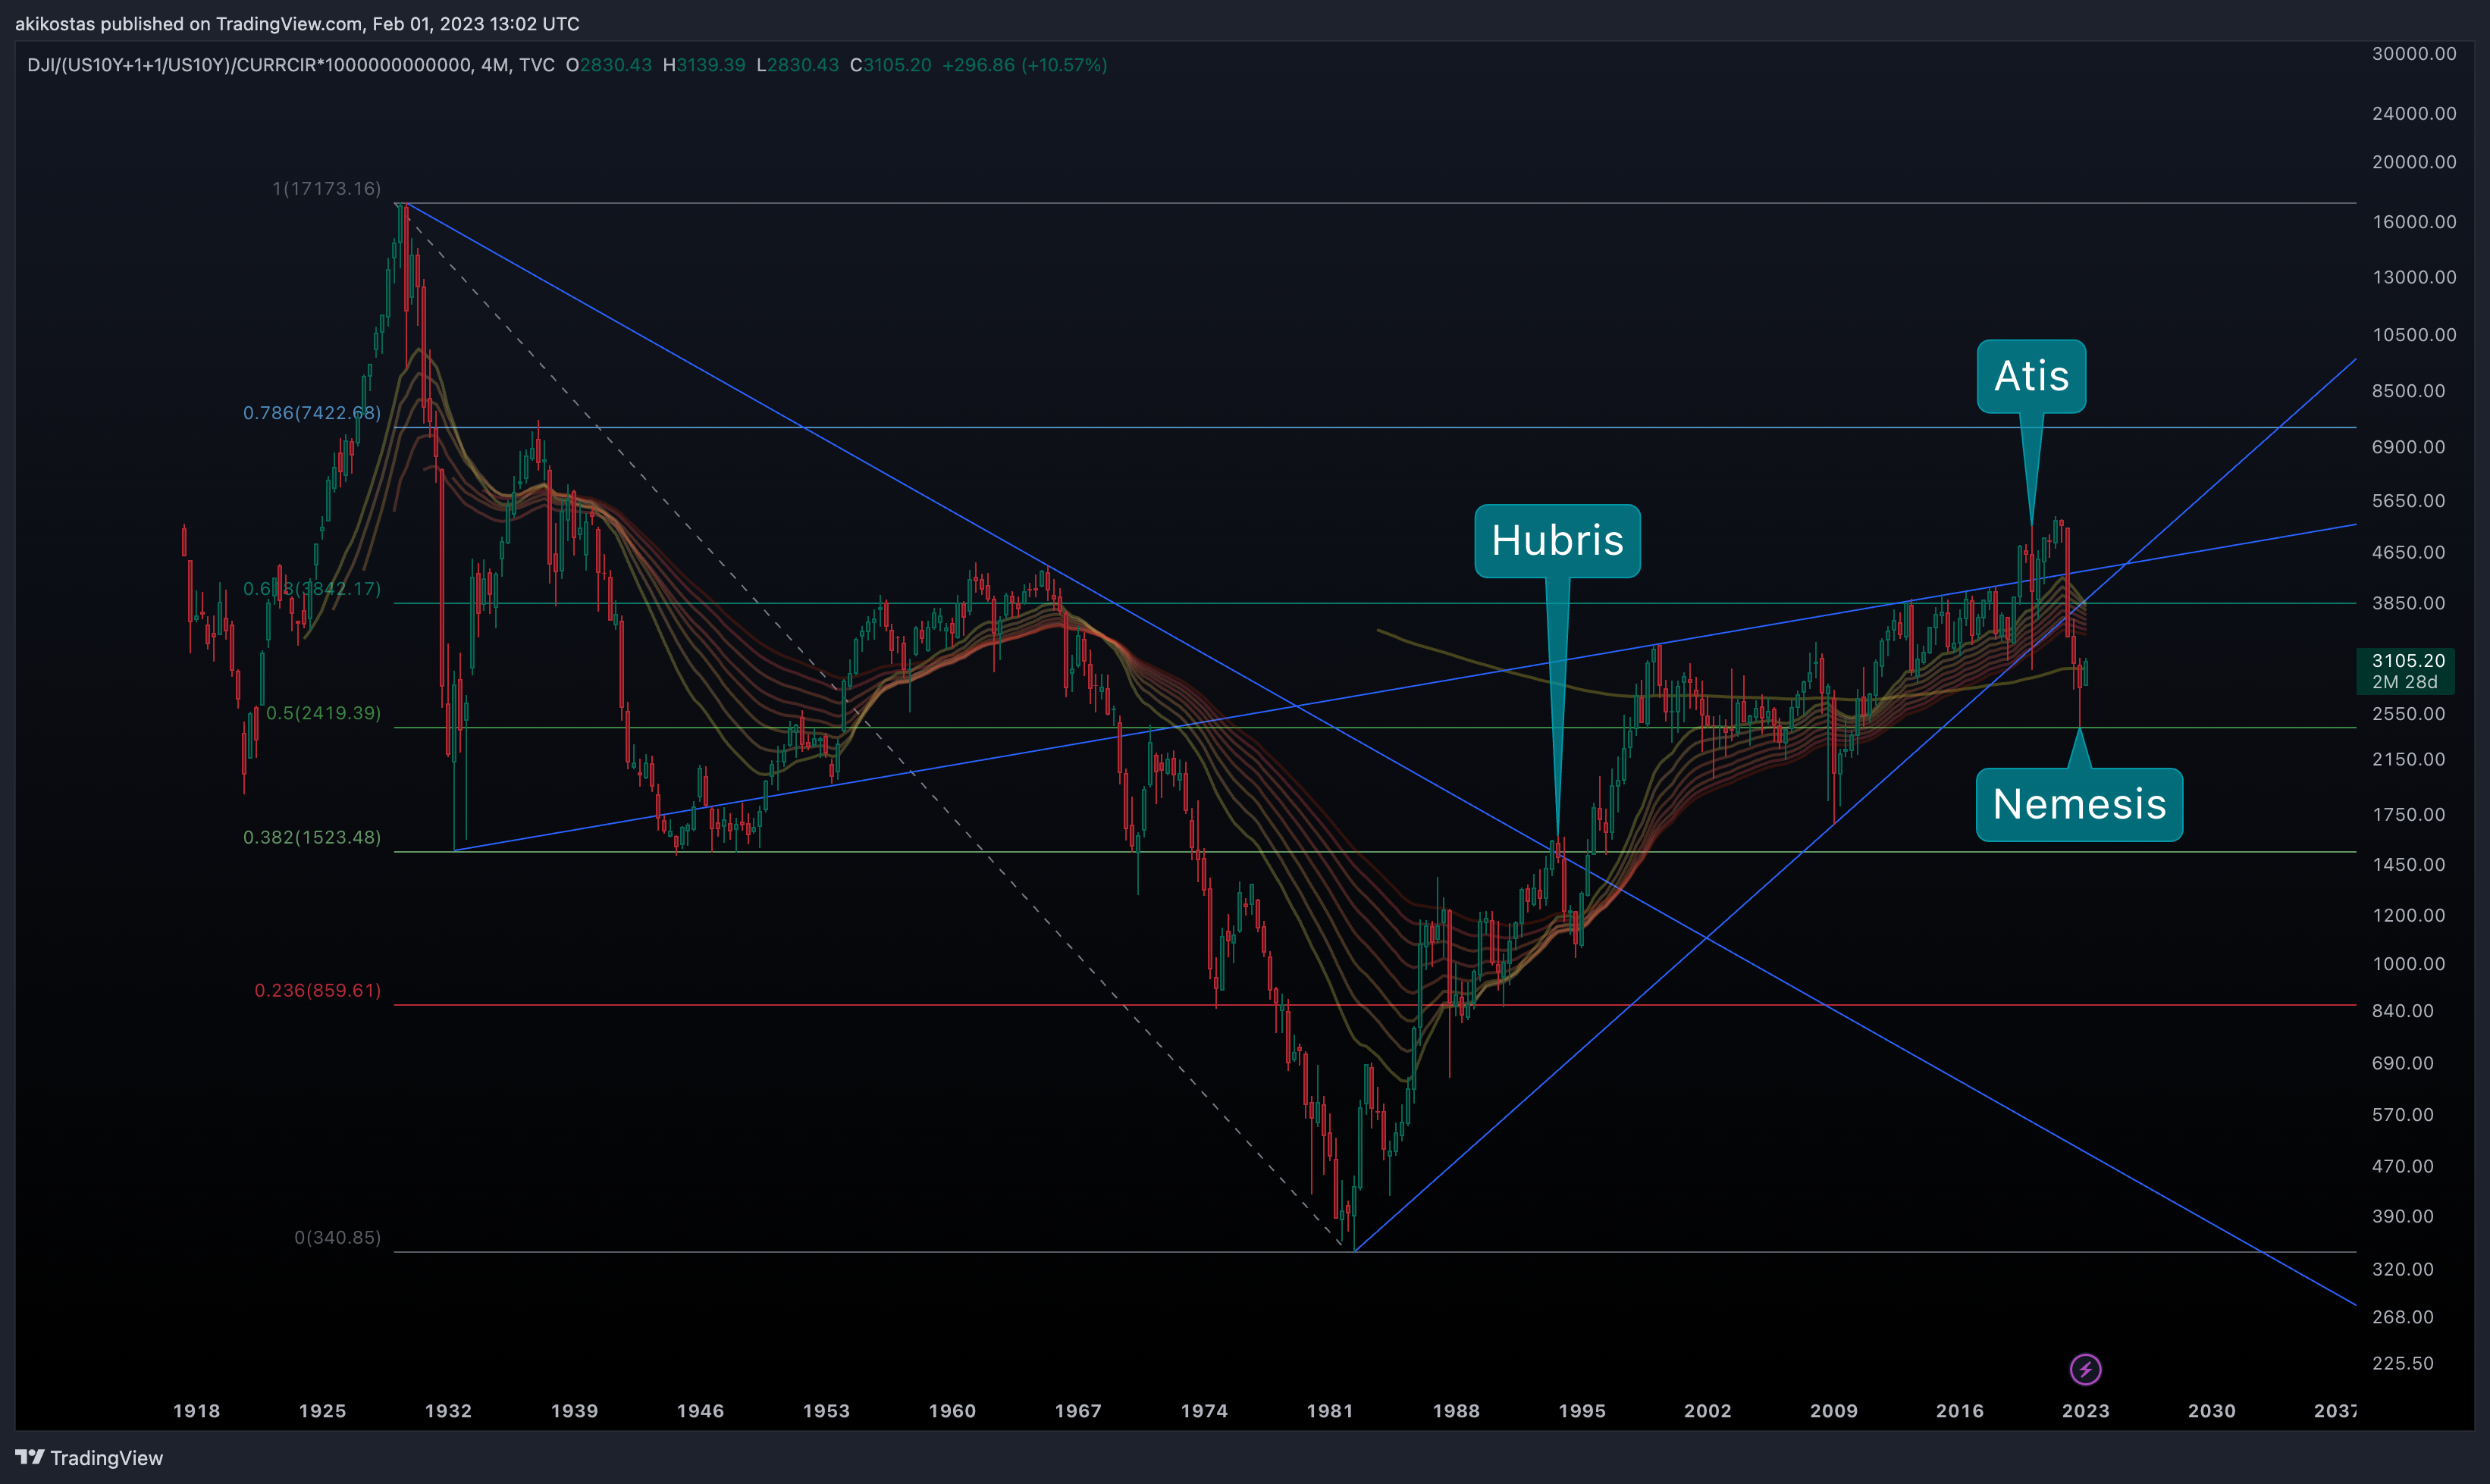Click the Fibonacci 0.5(2419.39) level label
Image resolution: width=2490 pixels, height=1484 pixels.
pos(324,713)
